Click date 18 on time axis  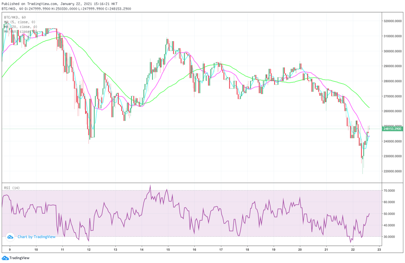(x=247, y=250)
